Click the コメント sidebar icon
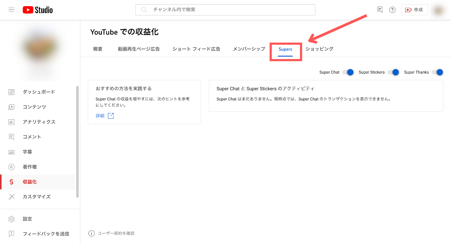 12,137
